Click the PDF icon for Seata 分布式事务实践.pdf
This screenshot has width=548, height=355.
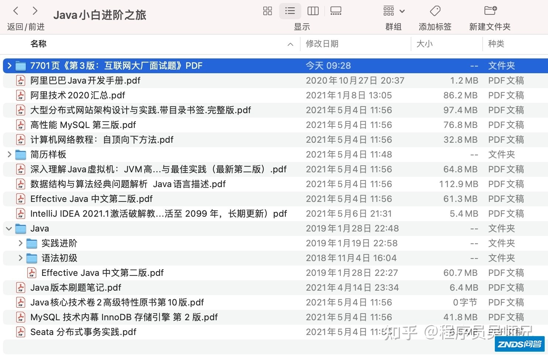[x=21, y=332]
